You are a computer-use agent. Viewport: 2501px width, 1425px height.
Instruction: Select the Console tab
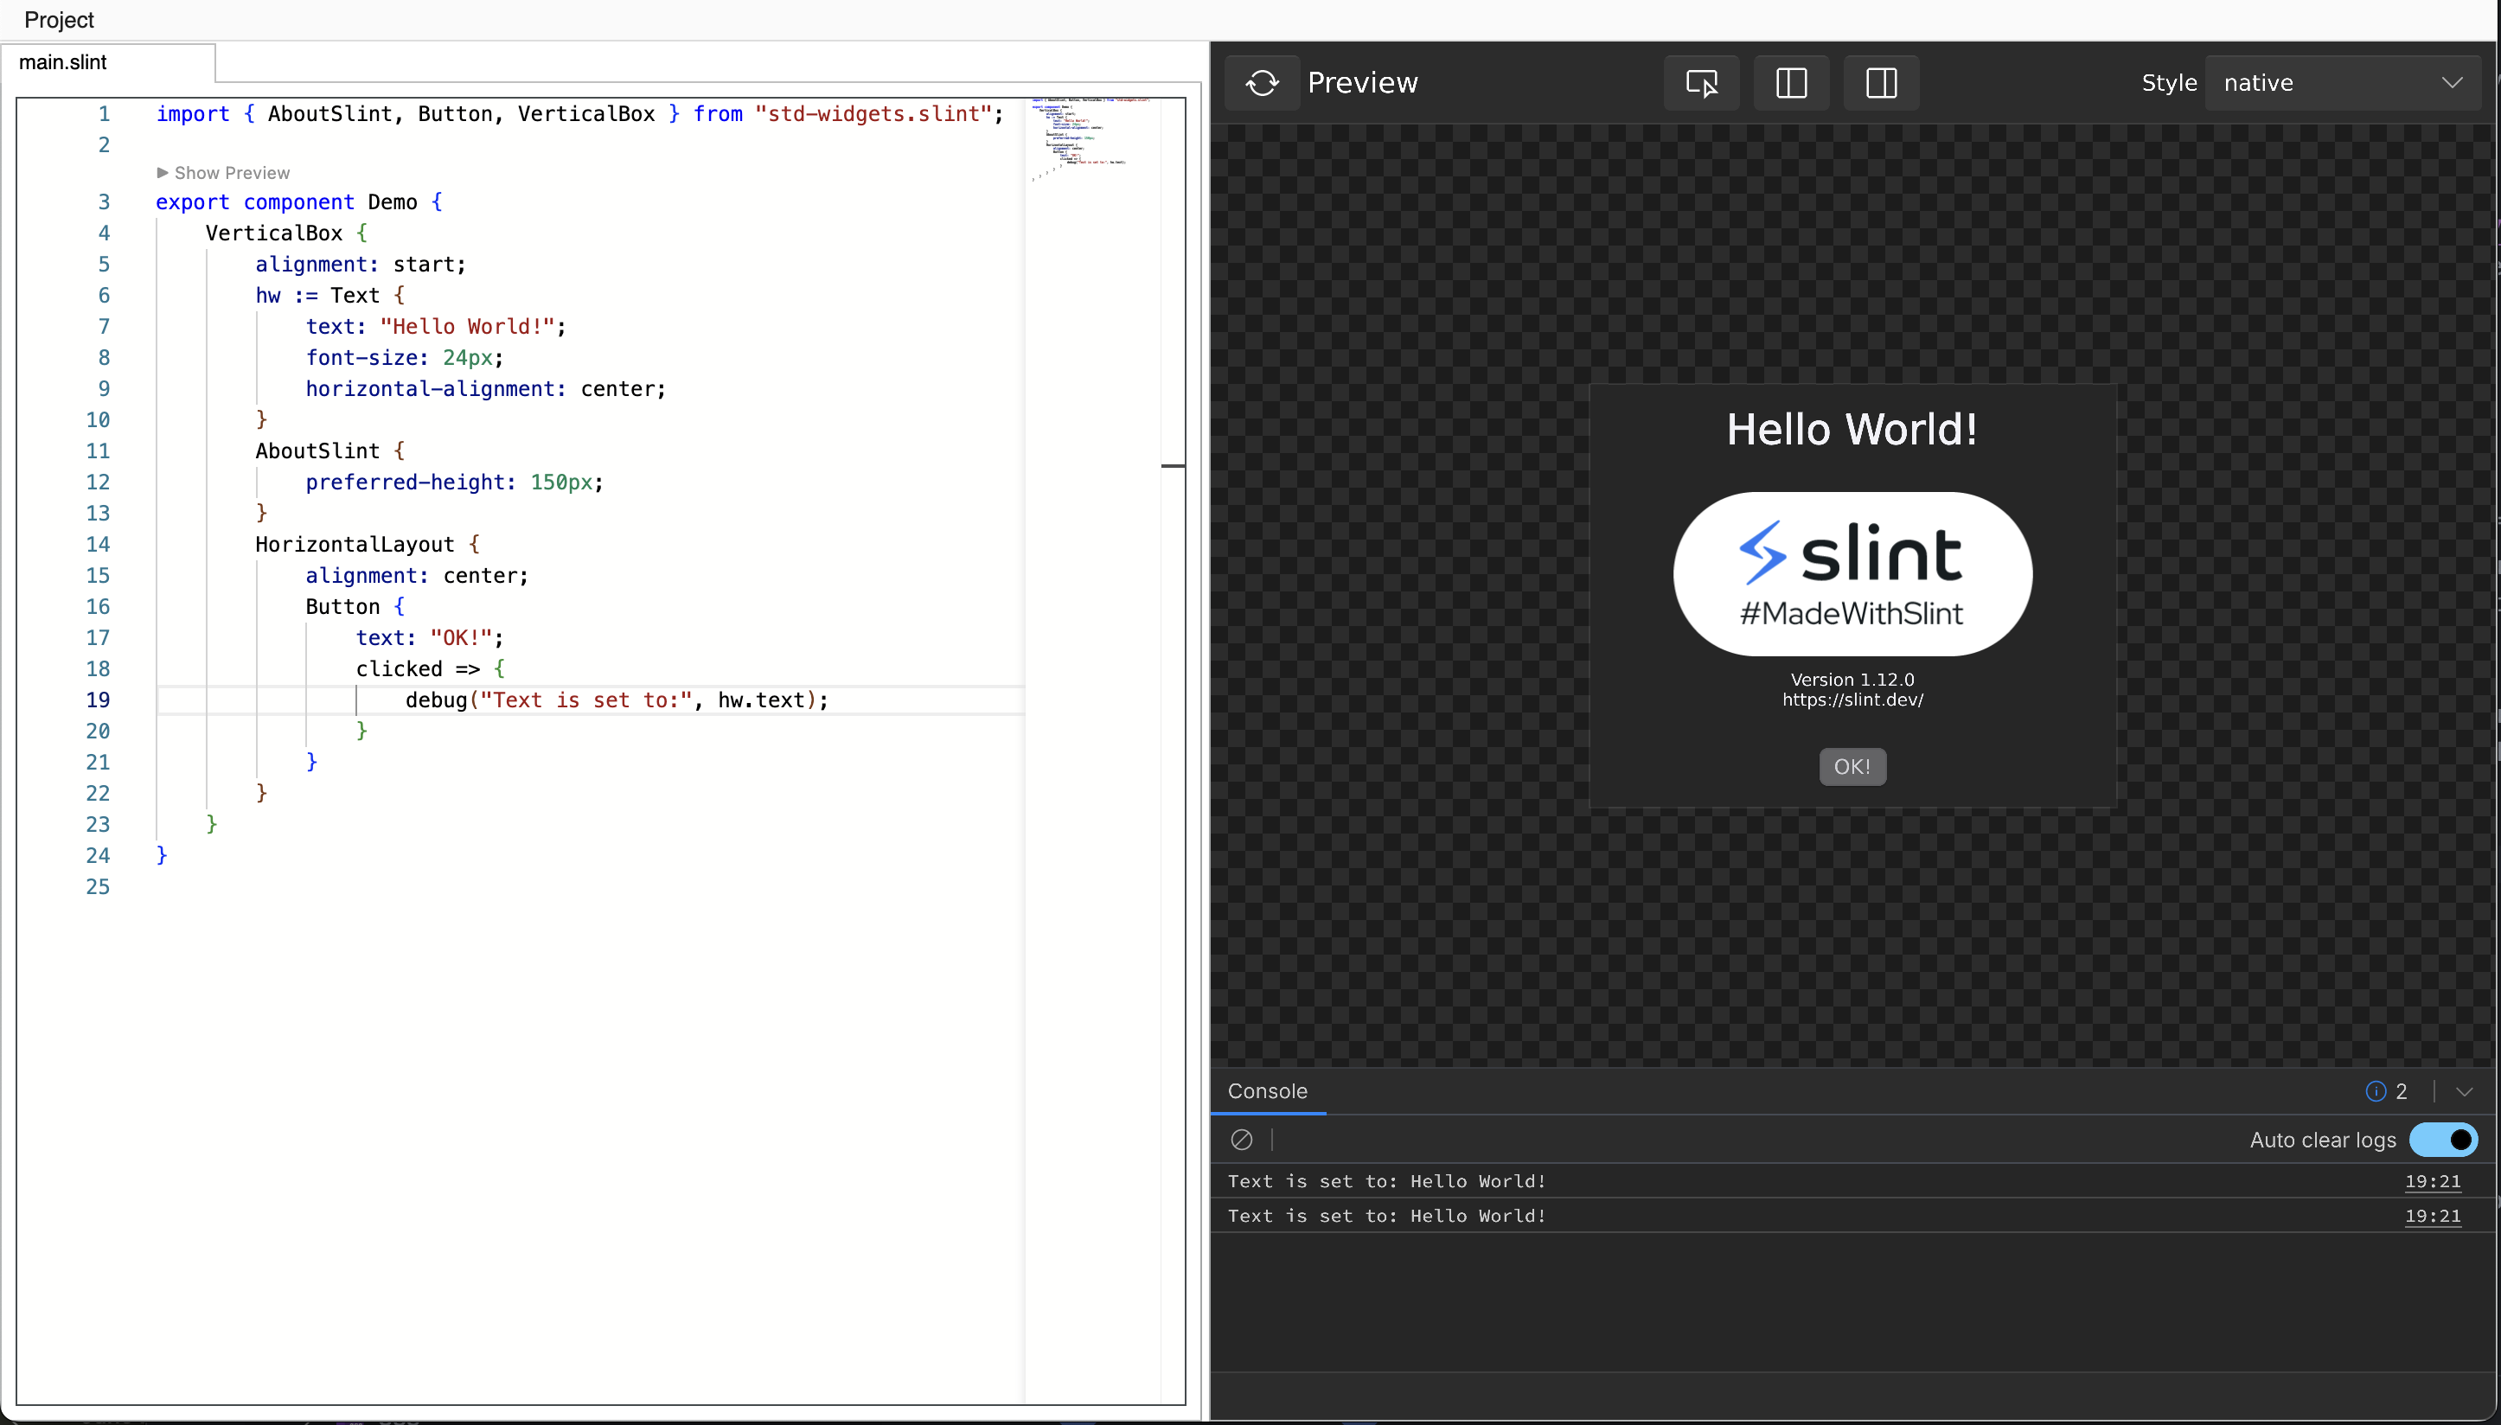(x=1267, y=1090)
